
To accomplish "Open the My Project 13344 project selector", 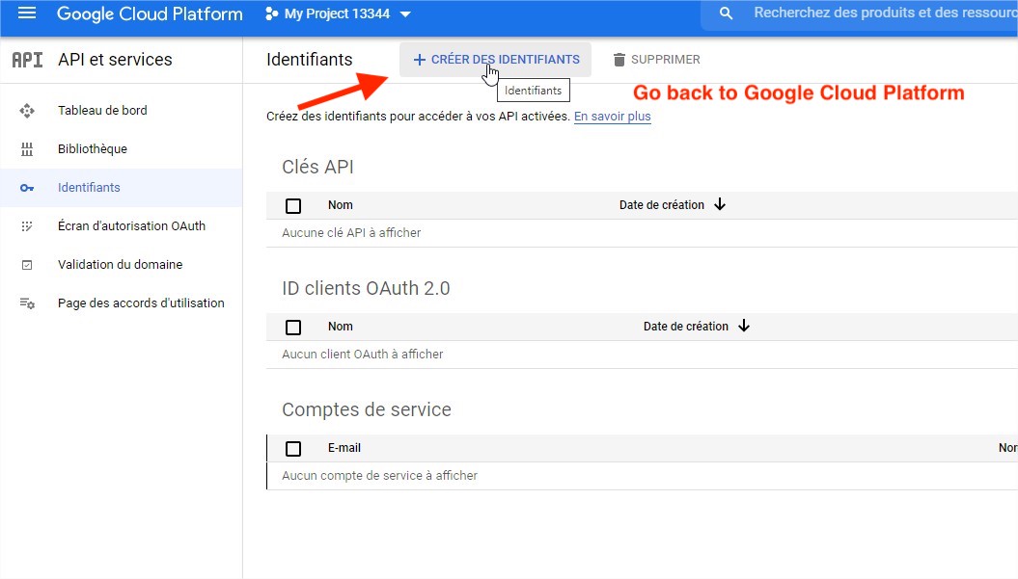I will pos(338,13).
